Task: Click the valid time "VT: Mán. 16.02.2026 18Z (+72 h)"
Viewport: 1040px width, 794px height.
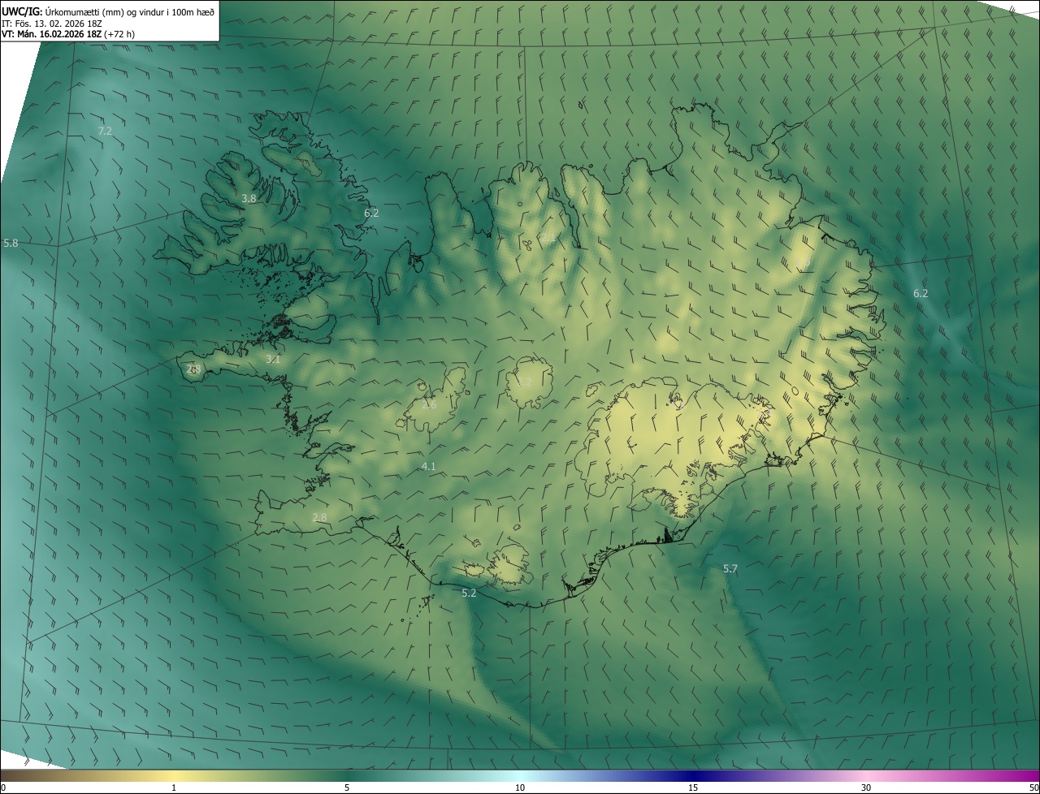Action: pos(68,35)
